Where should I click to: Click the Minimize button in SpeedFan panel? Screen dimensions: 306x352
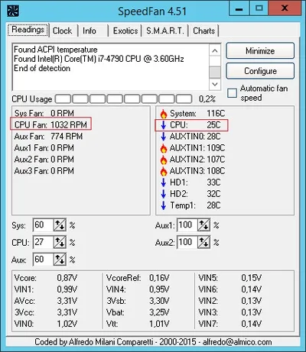tap(260, 51)
